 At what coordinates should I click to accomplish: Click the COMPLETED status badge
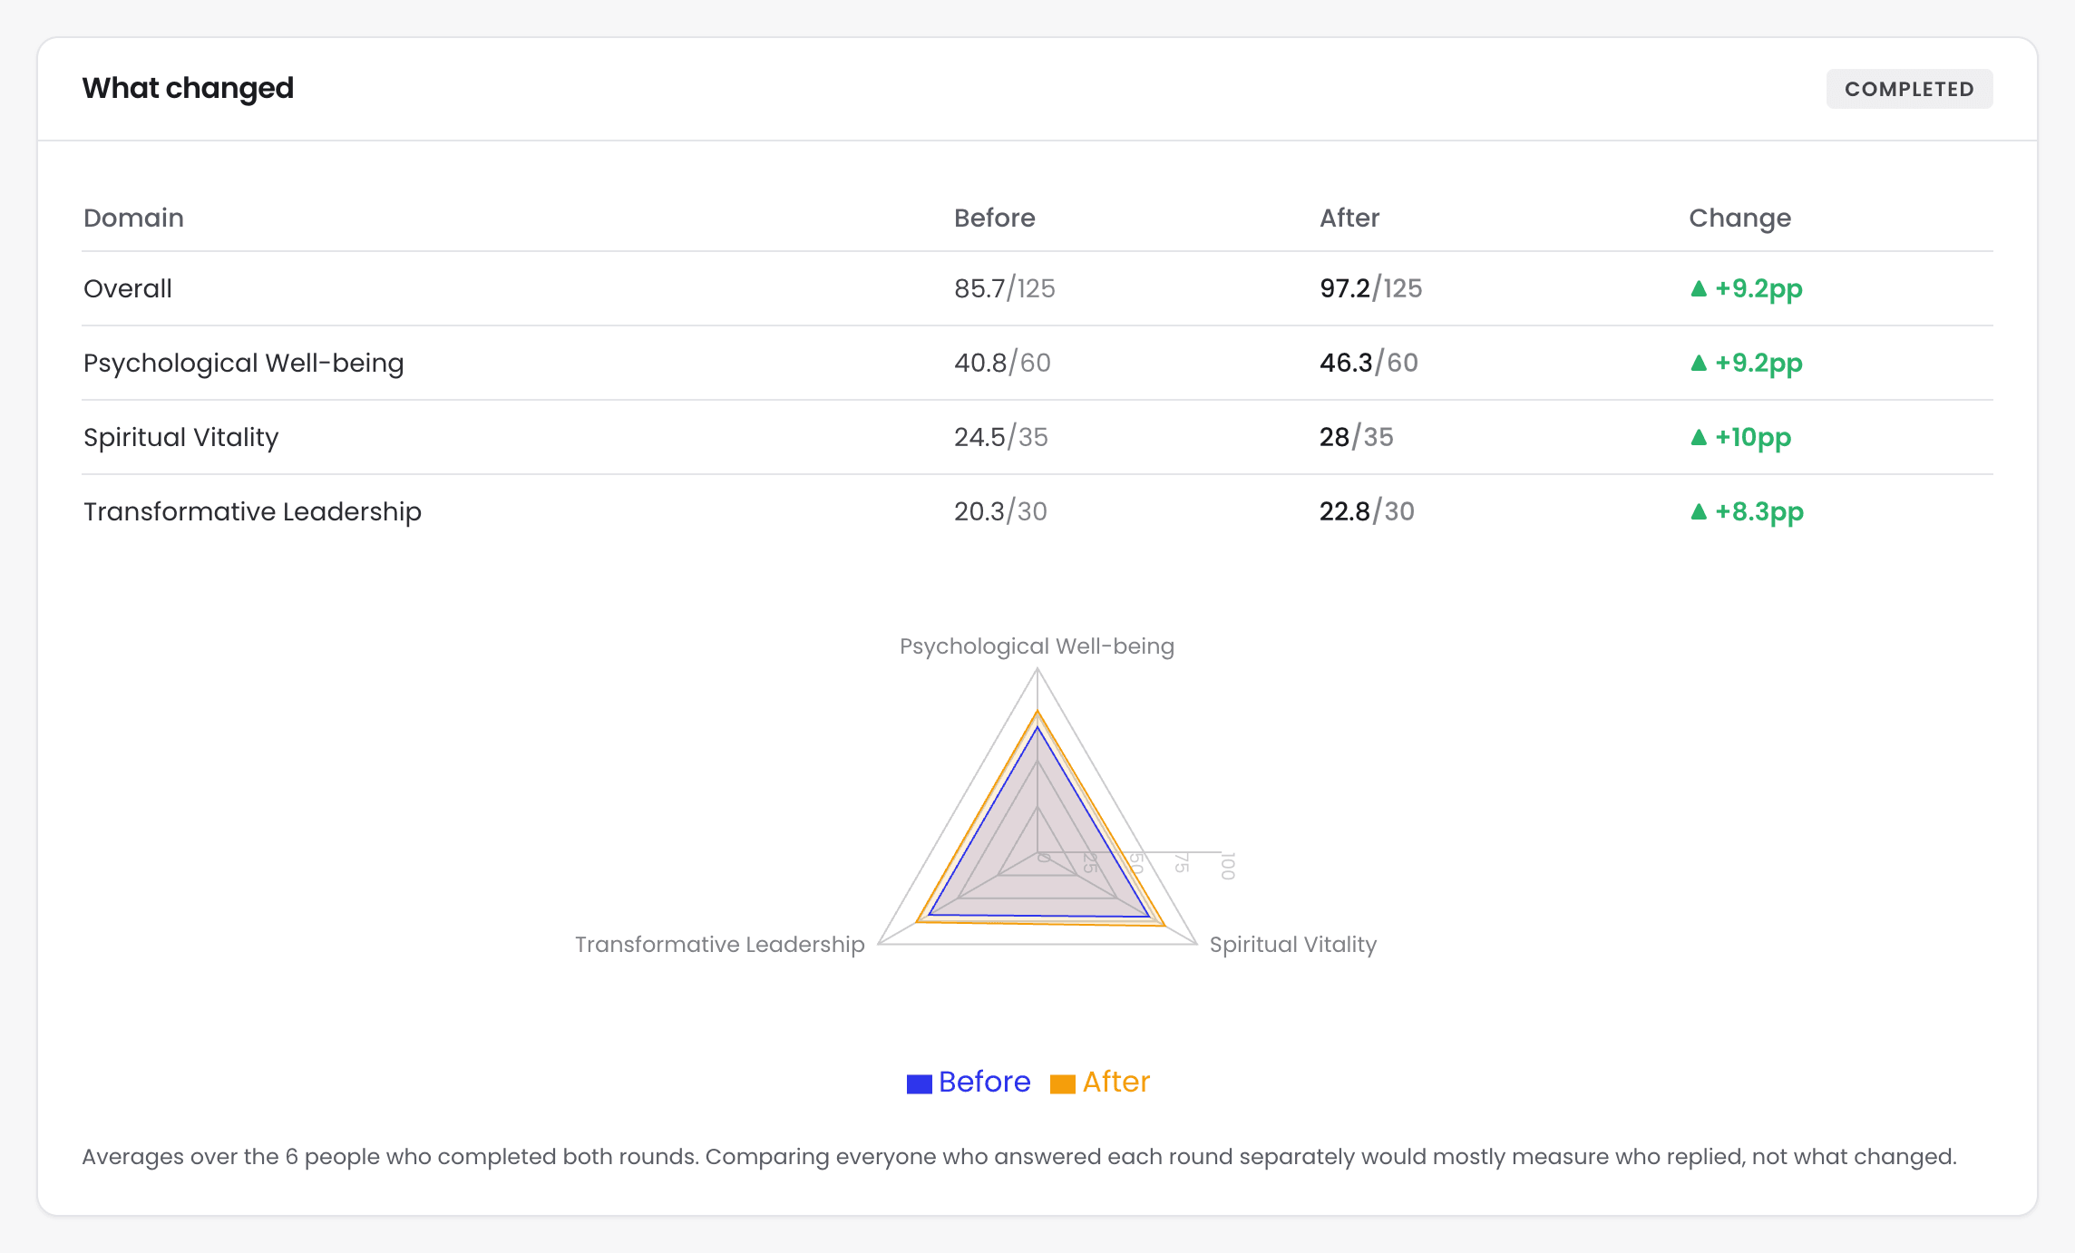(x=1909, y=89)
